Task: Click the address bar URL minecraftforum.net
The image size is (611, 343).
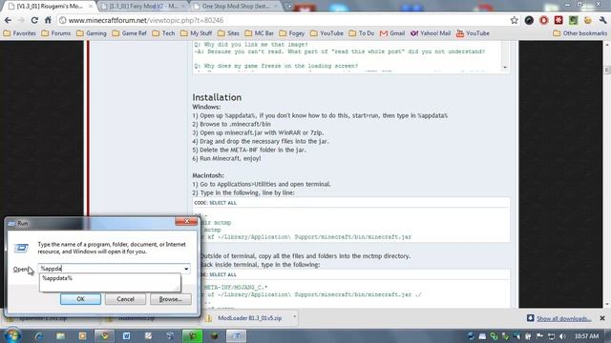Action: pos(146,20)
